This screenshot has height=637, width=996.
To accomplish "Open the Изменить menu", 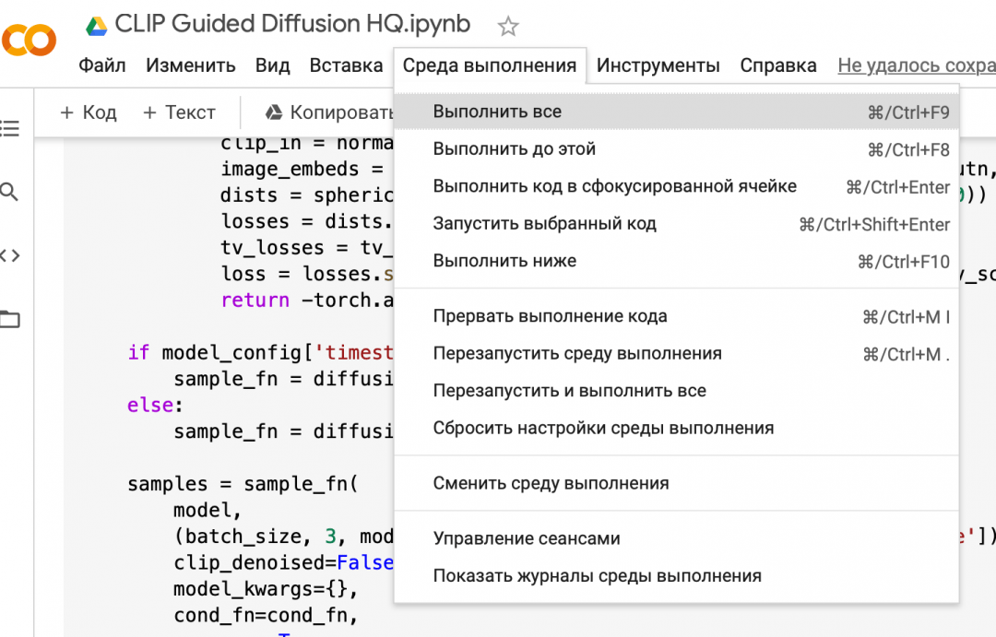I will tap(191, 65).
